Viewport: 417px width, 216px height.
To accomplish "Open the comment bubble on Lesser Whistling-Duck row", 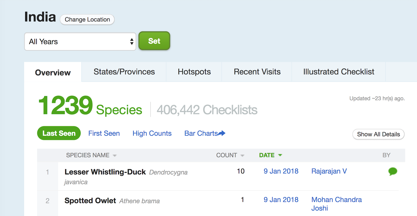I will 393,171.
